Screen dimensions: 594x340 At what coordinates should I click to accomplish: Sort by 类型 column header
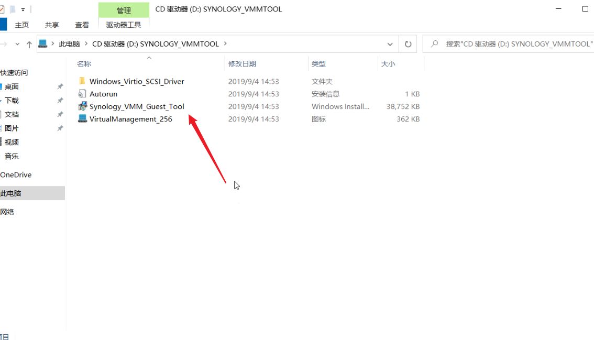(x=318, y=64)
